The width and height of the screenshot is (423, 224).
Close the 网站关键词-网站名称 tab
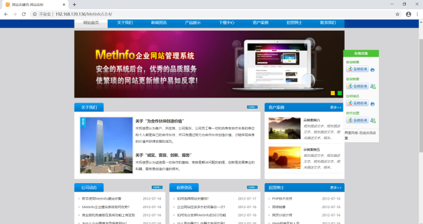pyautogui.click(x=64, y=4)
